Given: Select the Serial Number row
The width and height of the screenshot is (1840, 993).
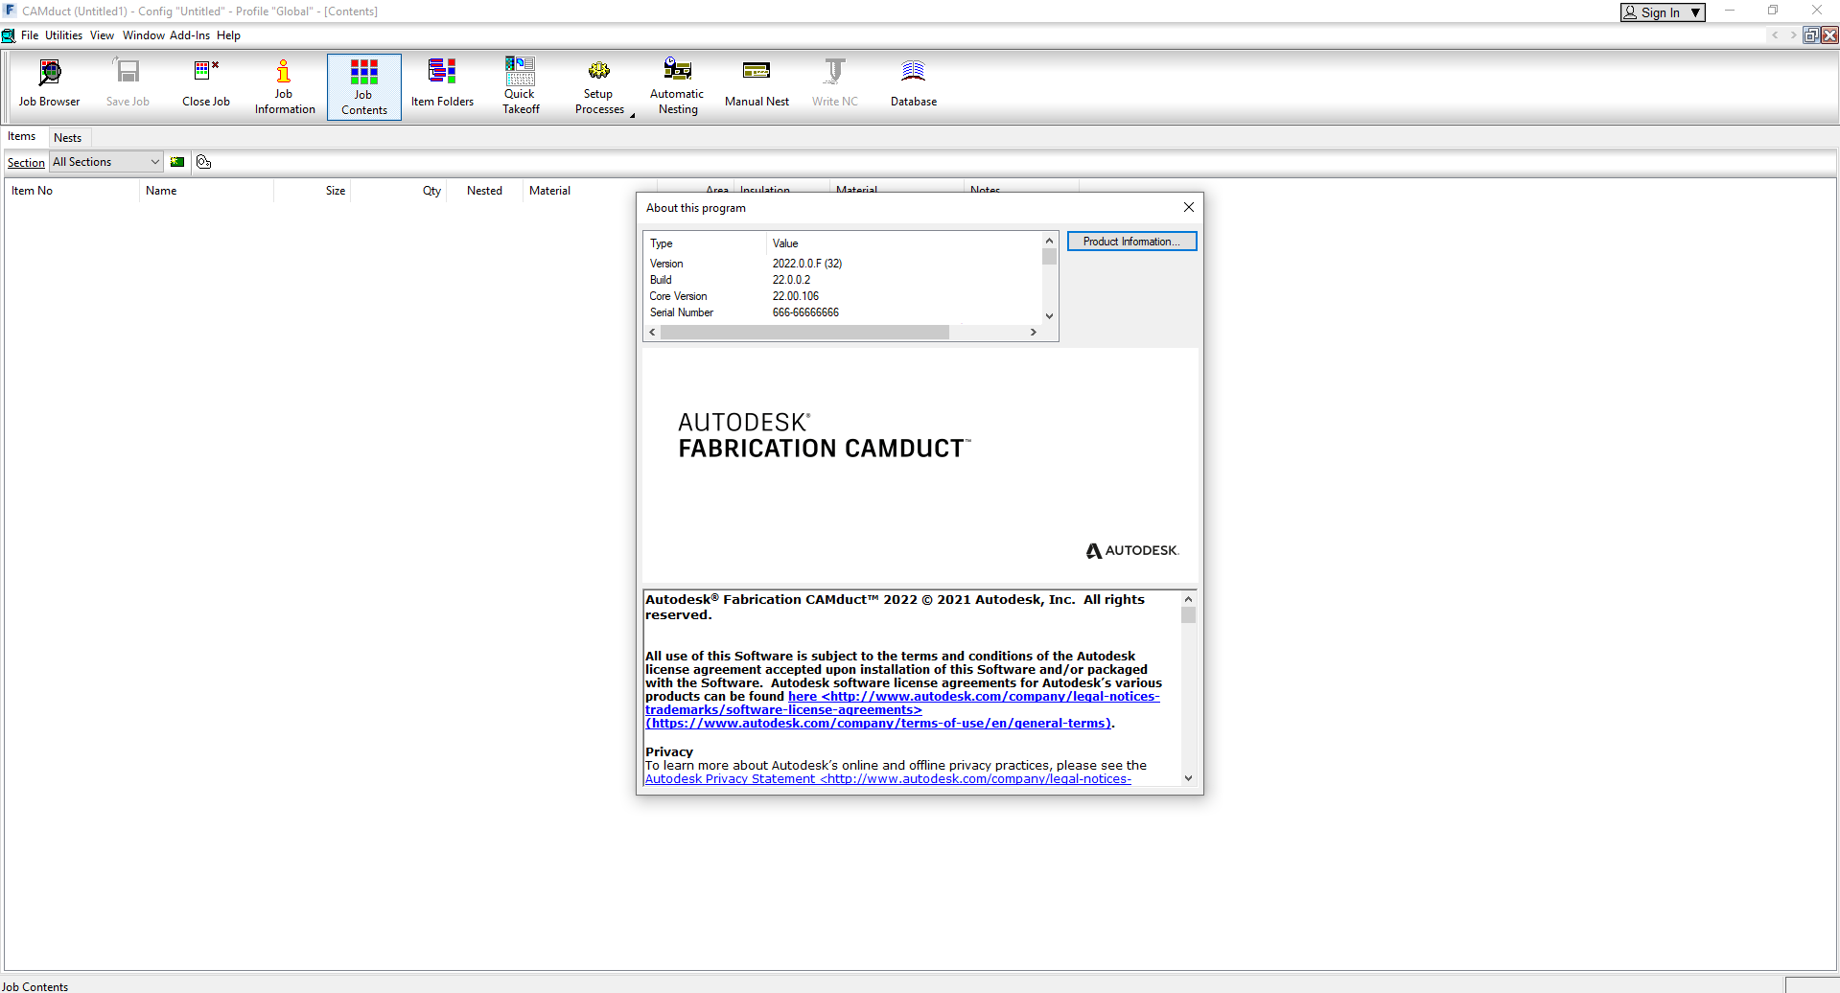Looking at the screenshot, I should [x=843, y=312].
